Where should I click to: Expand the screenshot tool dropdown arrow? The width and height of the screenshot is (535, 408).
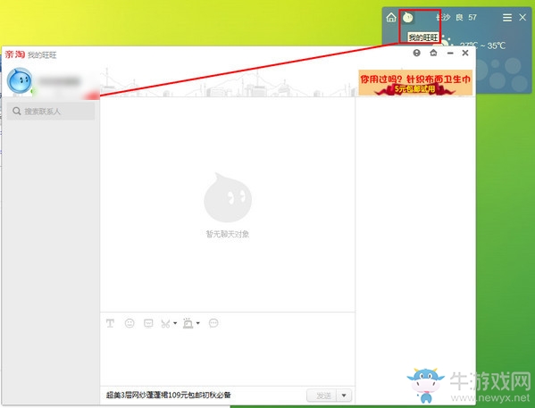coord(175,323)
